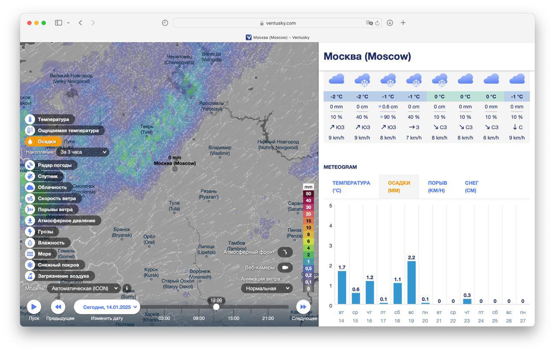The height and width of the screenshot is (353, 555).
Task: Open a new tab with plus icon
Action: [x=403, y=23]
